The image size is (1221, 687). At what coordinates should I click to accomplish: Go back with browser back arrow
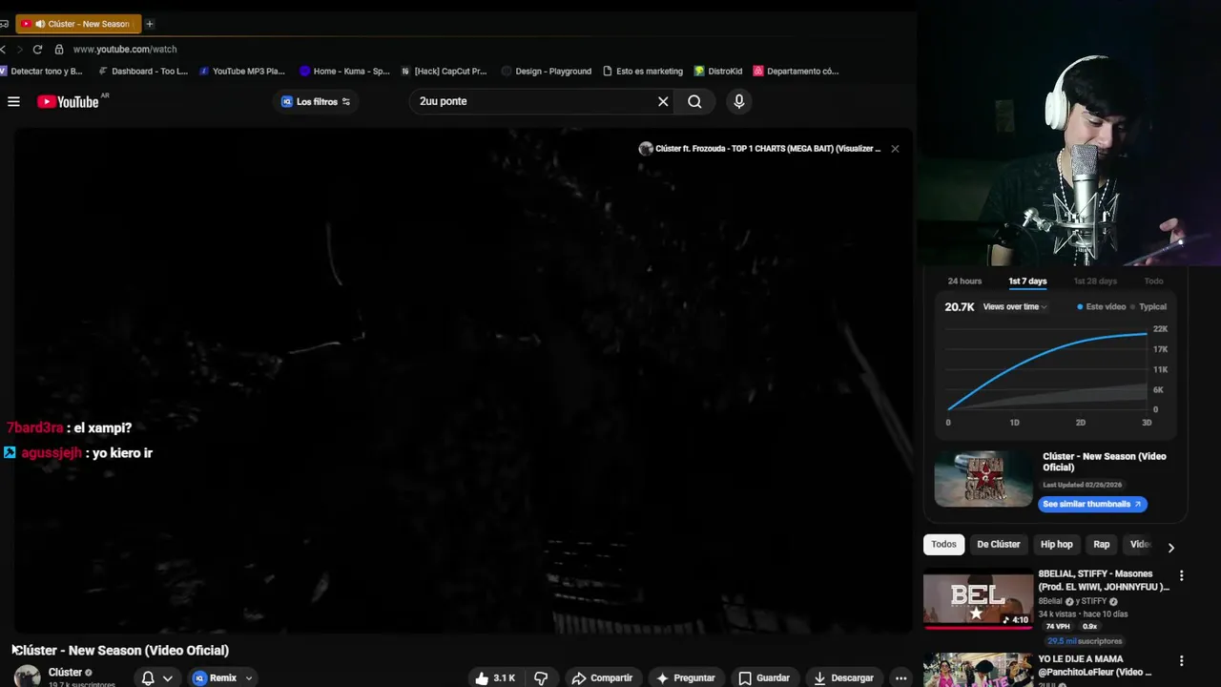point(4,49)
